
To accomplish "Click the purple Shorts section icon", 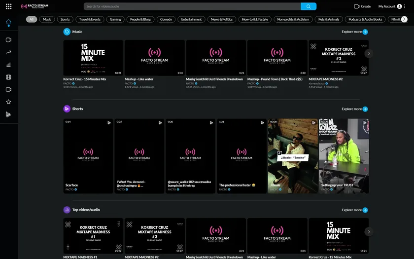I will 67,109.
